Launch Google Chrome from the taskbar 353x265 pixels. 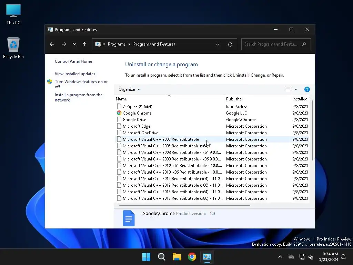pyautogui.click(x=192, y=257)
